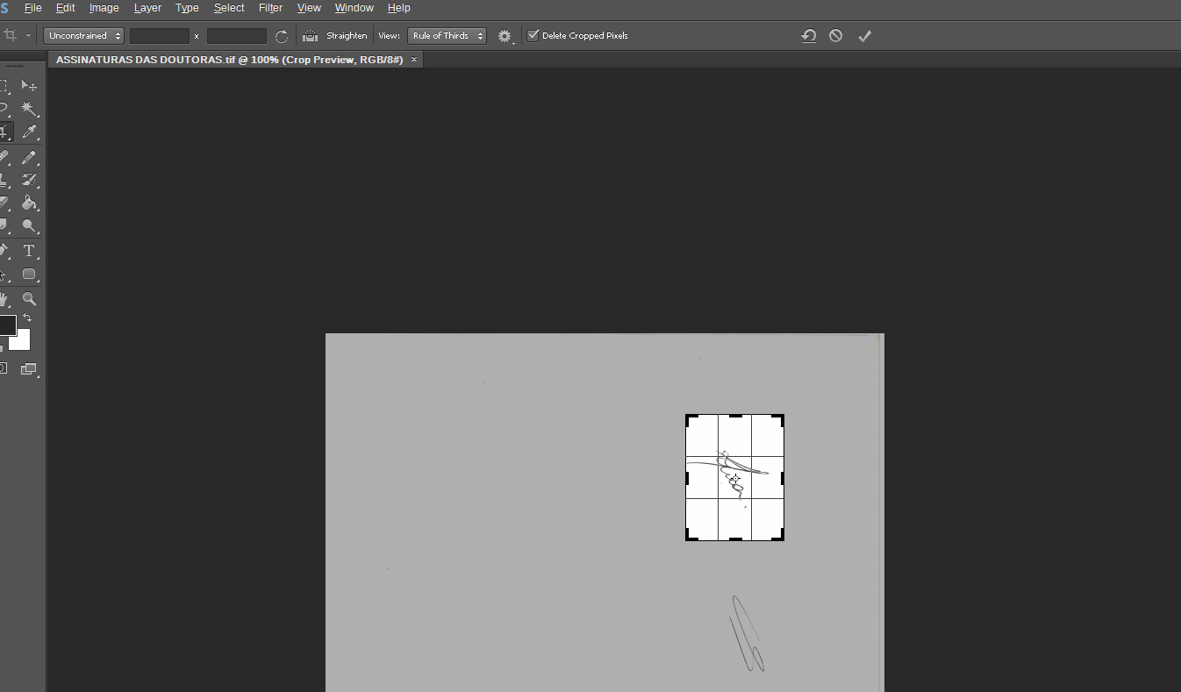Pick the foreground color swatch
This screenshot has height=692, width=1181.
click(6, 325)
